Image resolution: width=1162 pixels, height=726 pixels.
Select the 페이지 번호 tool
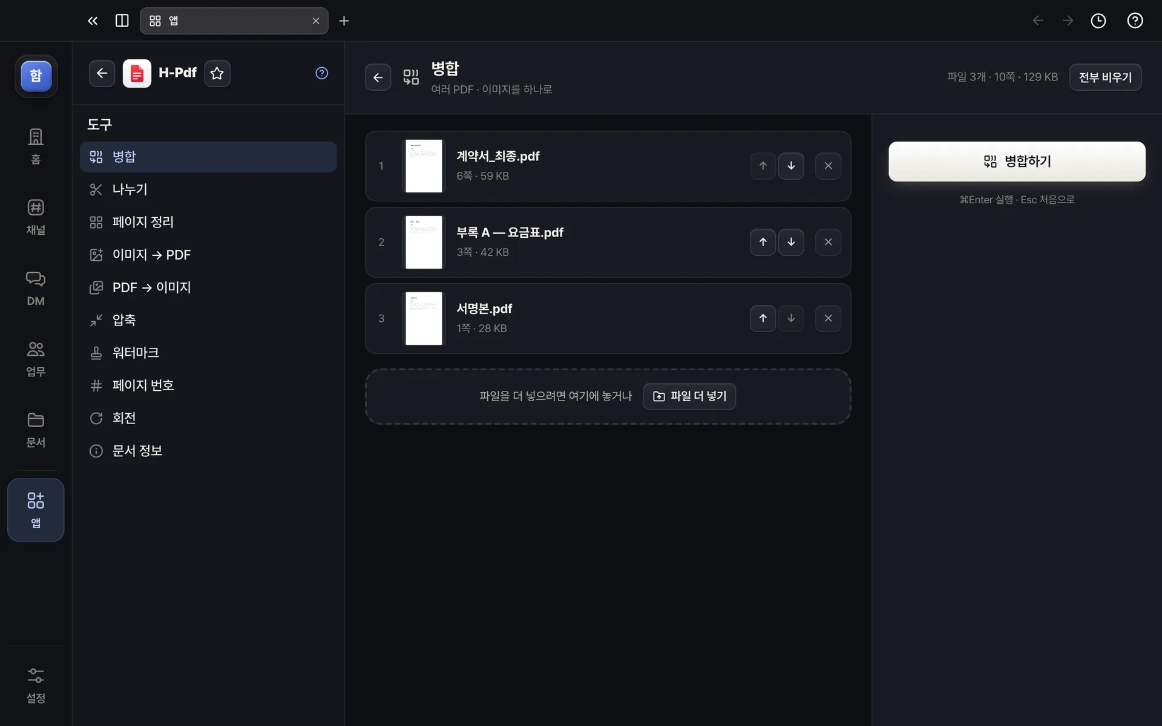point(208,385)
